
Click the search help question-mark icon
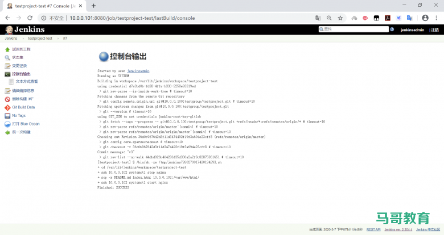[392, 29]
